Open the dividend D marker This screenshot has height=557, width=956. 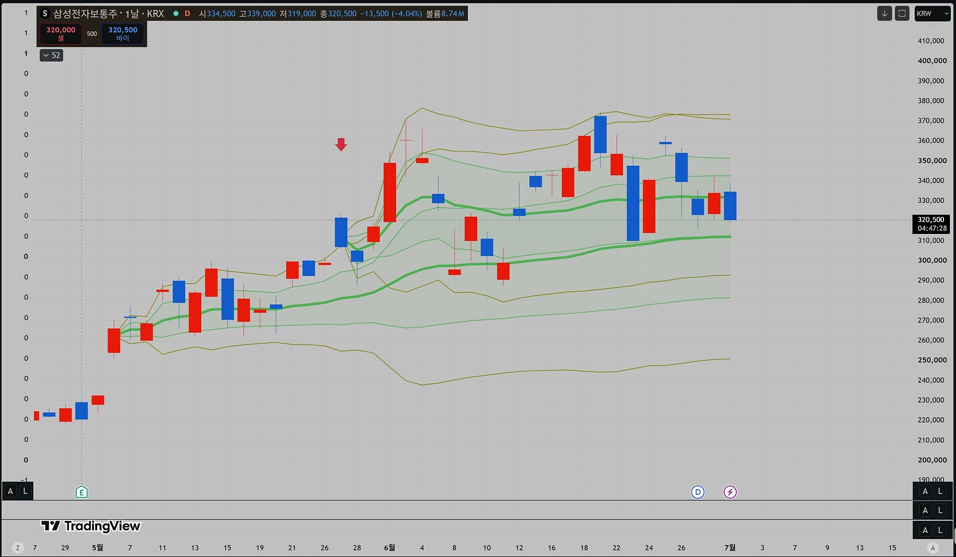[x=698, y=492]
